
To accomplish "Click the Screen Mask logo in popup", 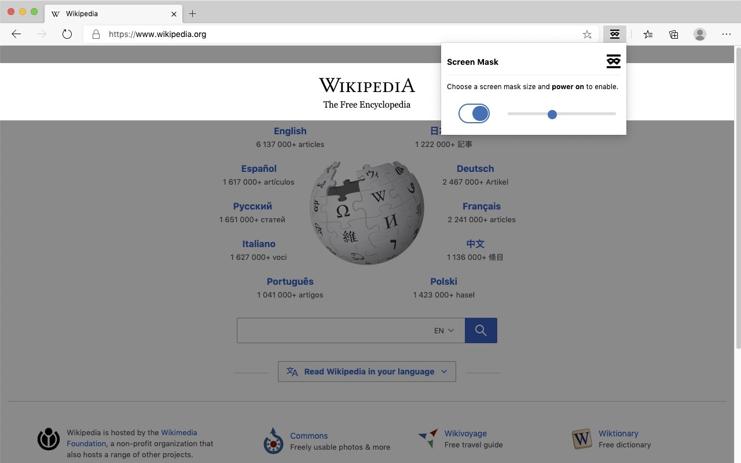I will pos(613,61).
